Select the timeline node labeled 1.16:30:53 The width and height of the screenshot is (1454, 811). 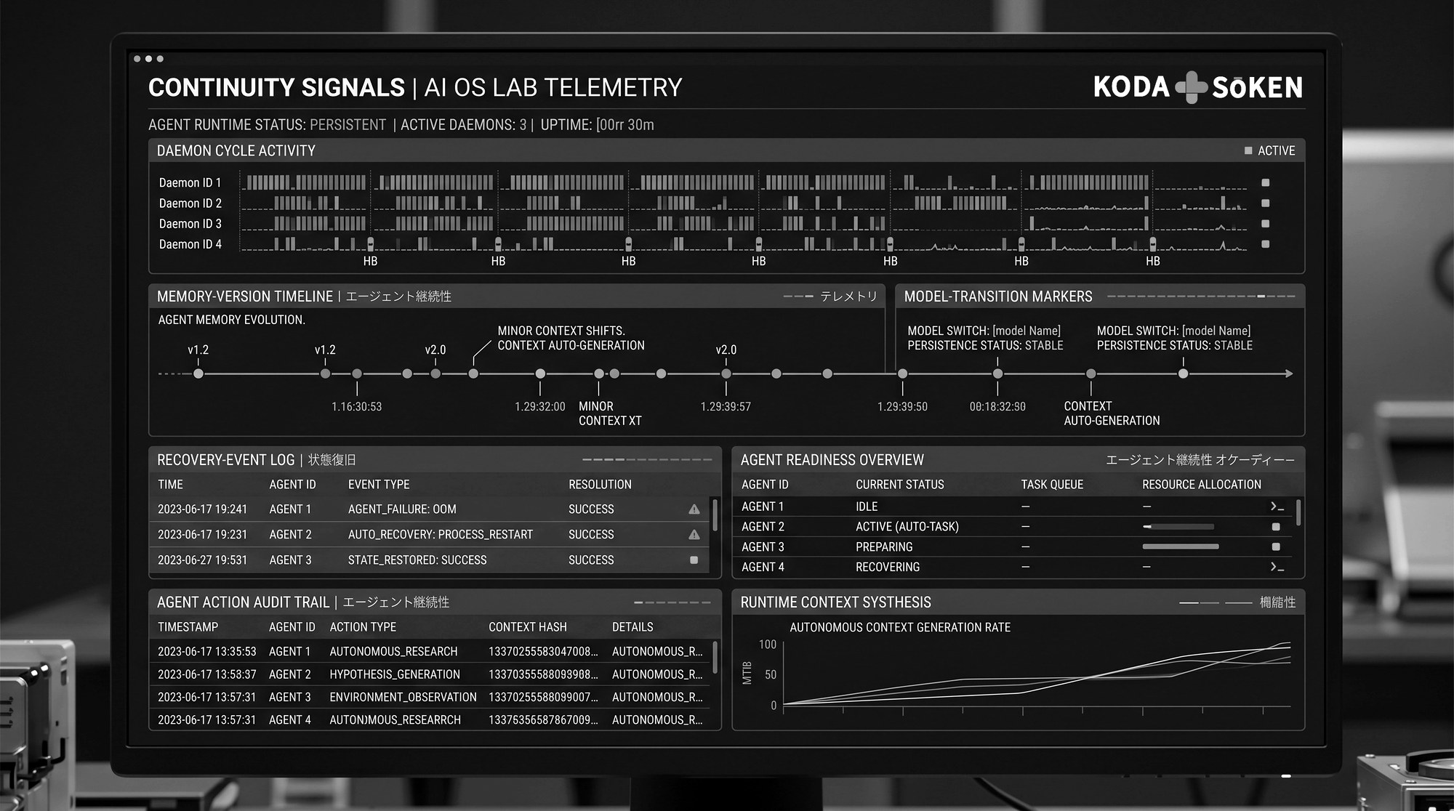click(x=357, y=374)
